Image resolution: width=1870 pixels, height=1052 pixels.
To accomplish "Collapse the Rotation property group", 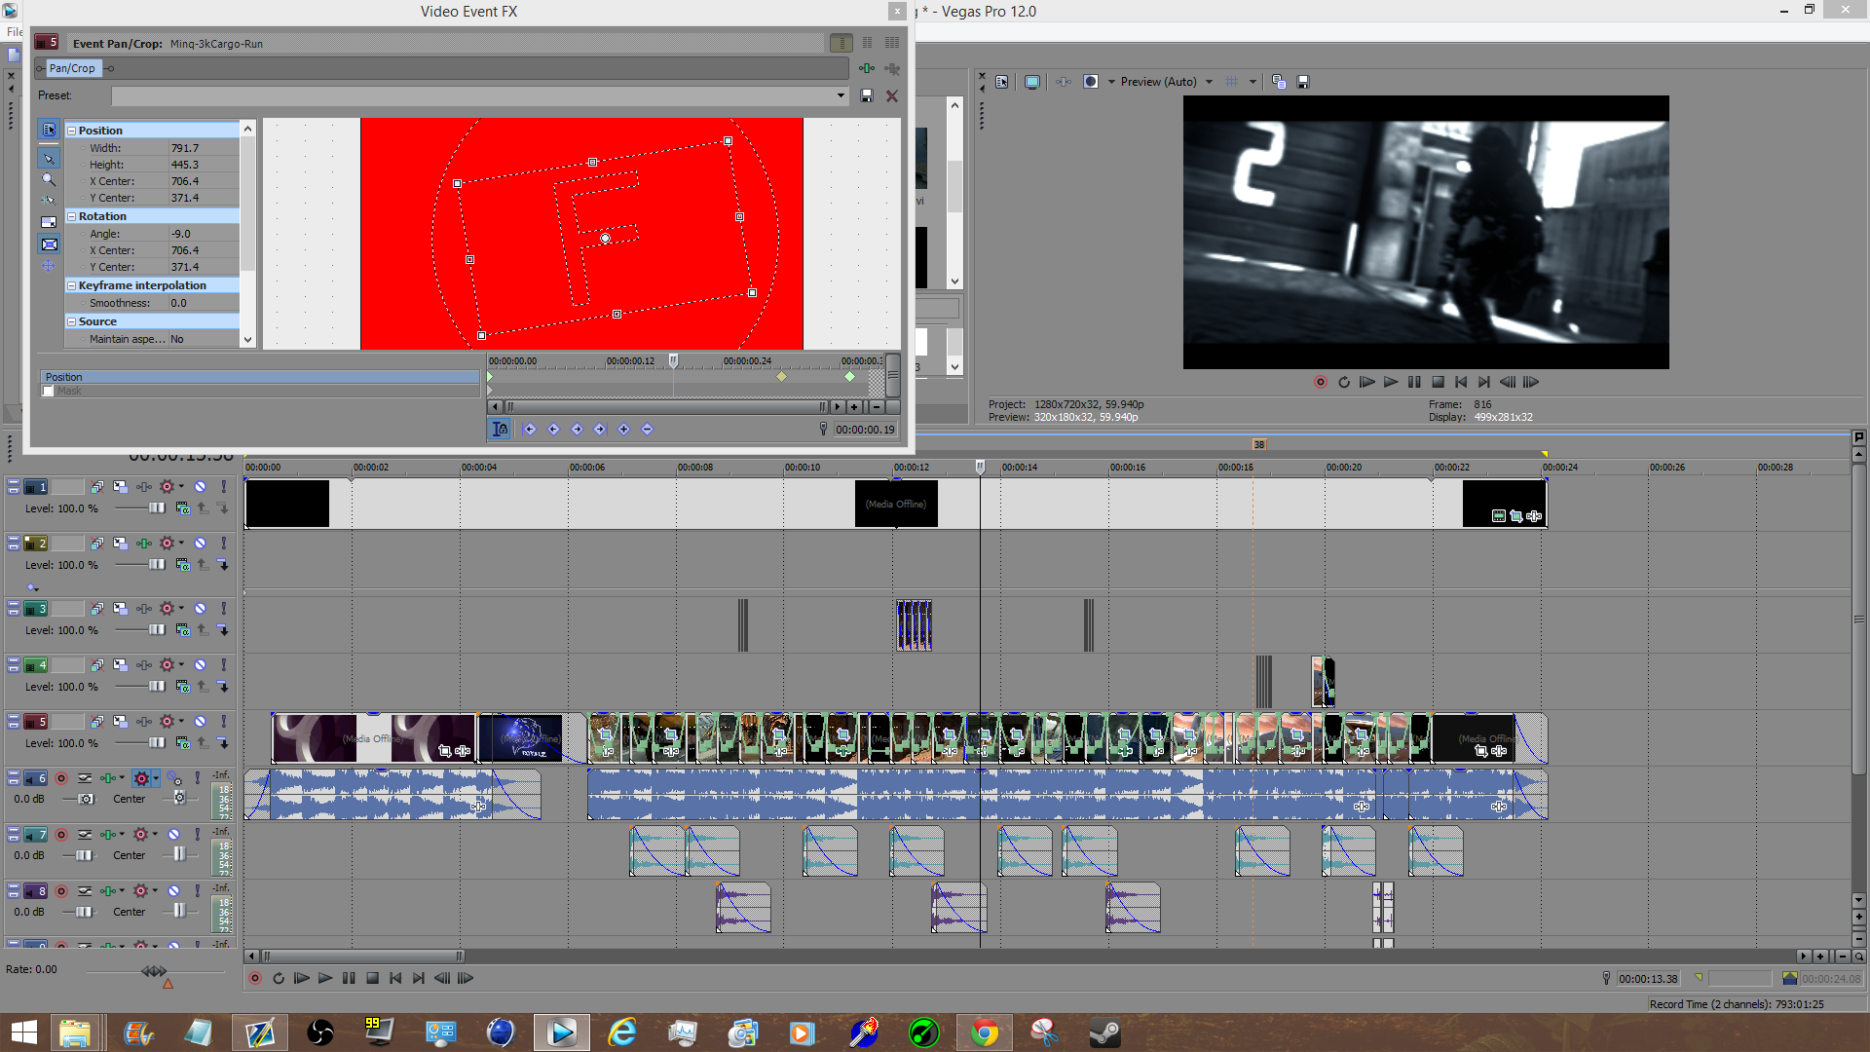I will tap(71, 216).
